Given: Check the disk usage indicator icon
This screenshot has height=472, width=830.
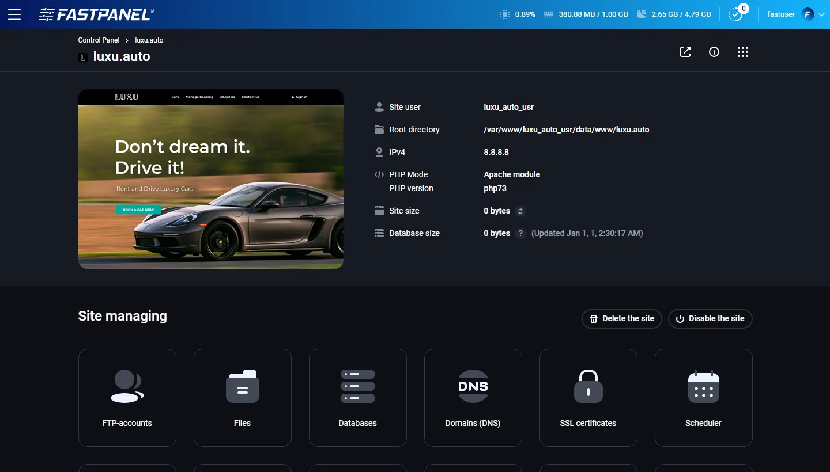Looking at the screenshot, I should click(642, 14).
